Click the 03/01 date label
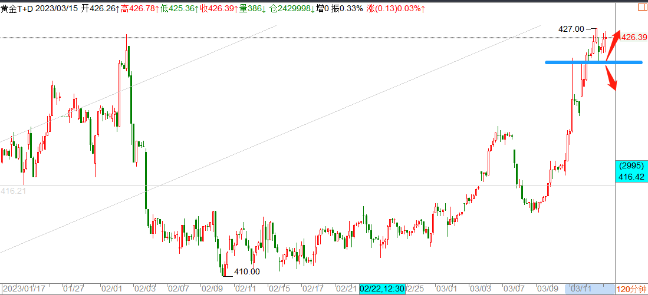Viewport: 648px width, 295px height. [x=447, y=289]
